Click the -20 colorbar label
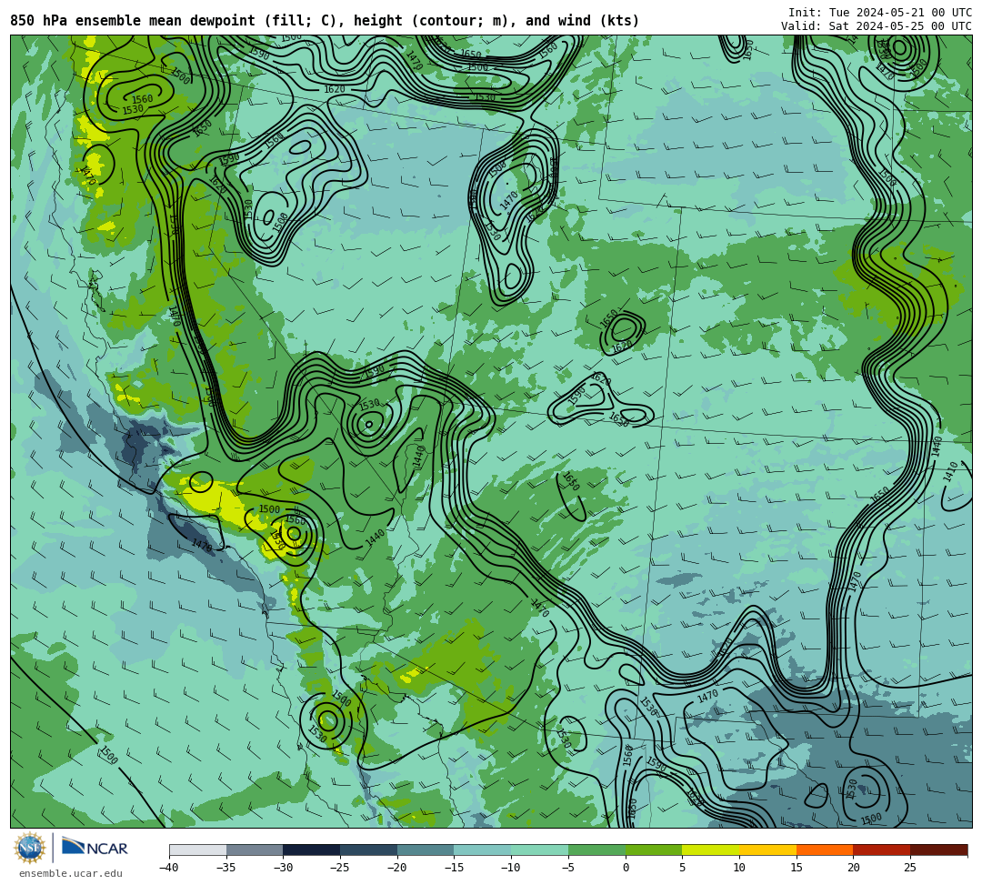 tap(396, 868)
